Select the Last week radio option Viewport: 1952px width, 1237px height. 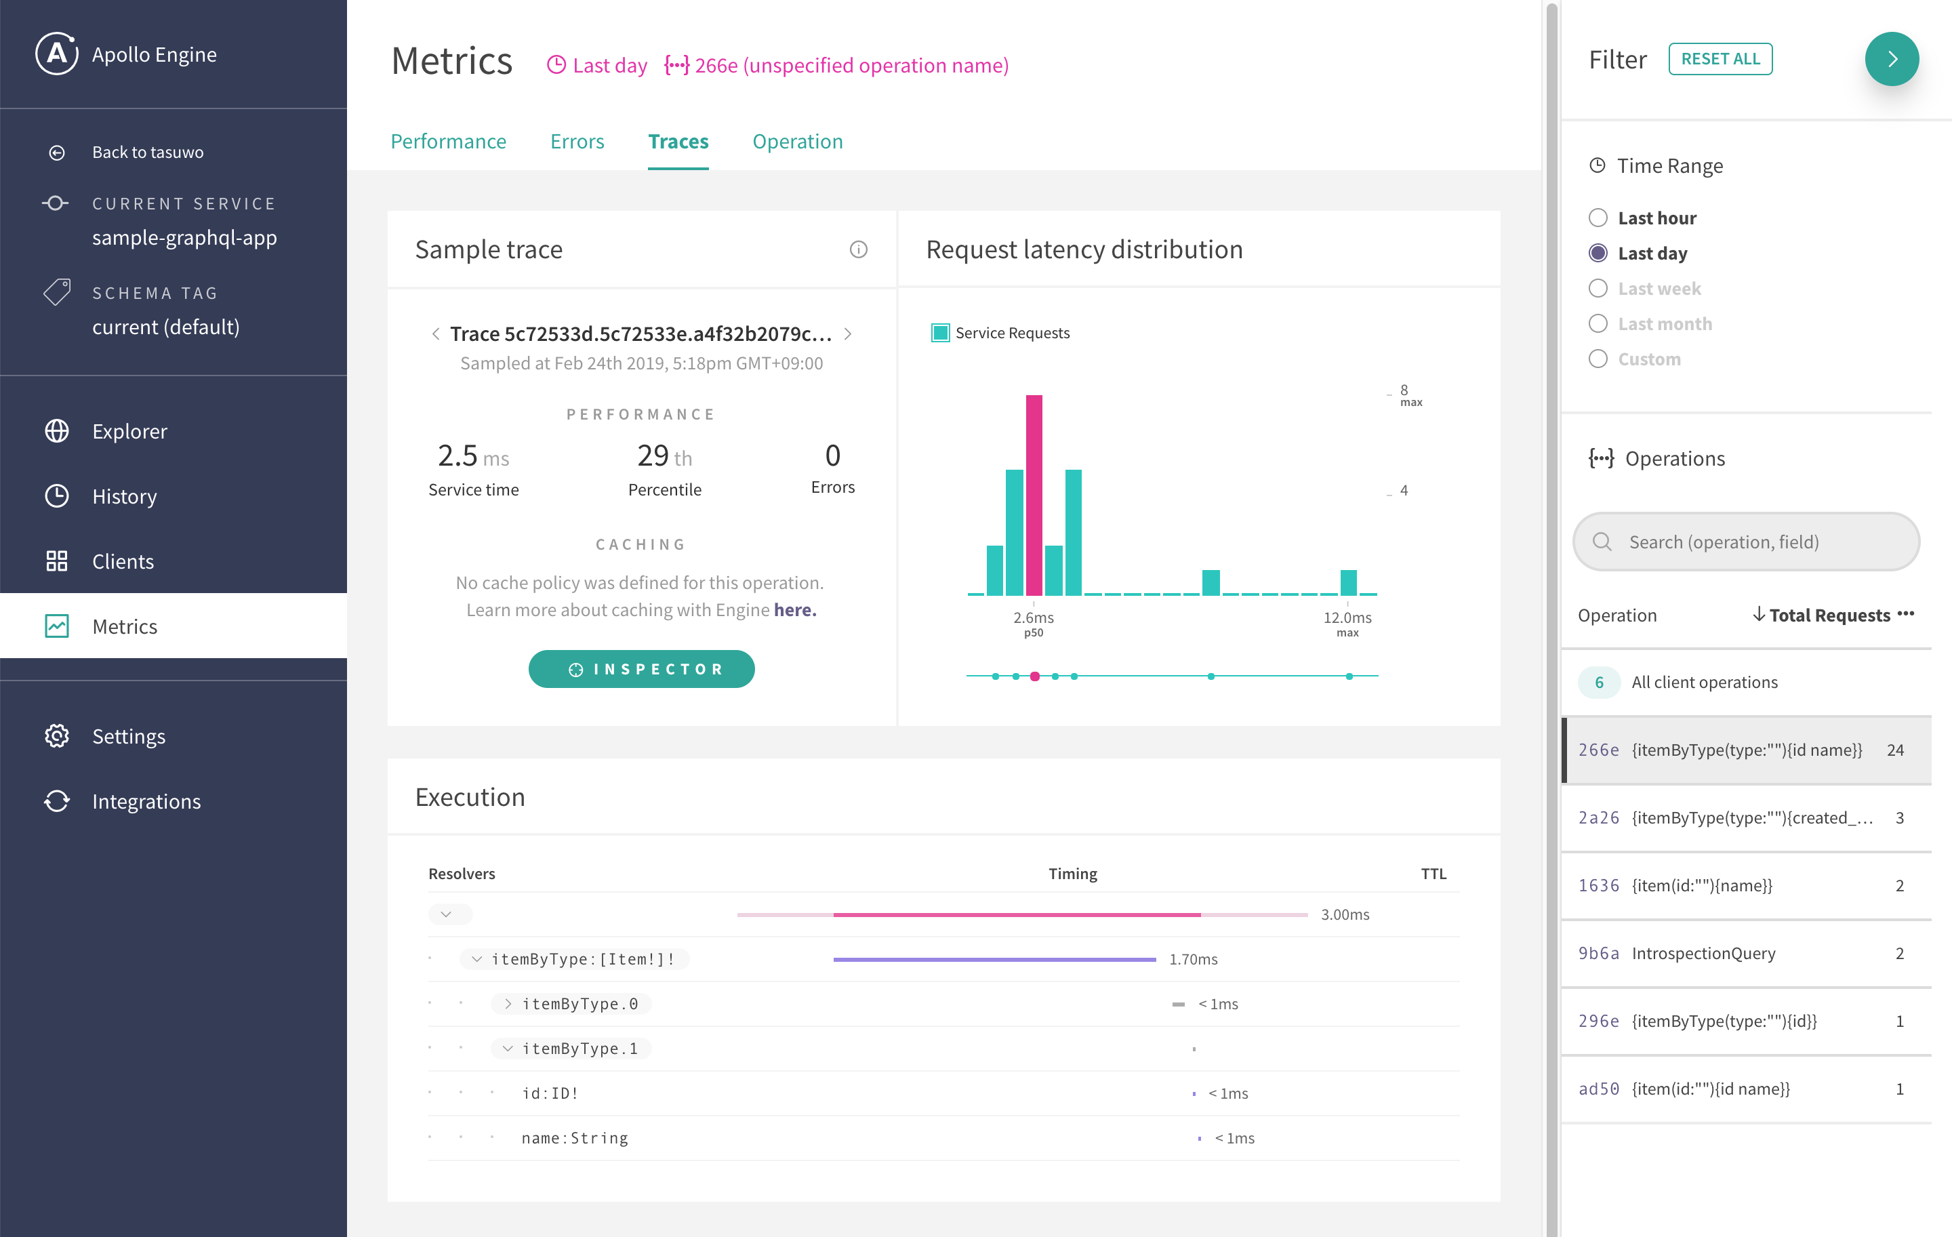(x=1597, y=289)
